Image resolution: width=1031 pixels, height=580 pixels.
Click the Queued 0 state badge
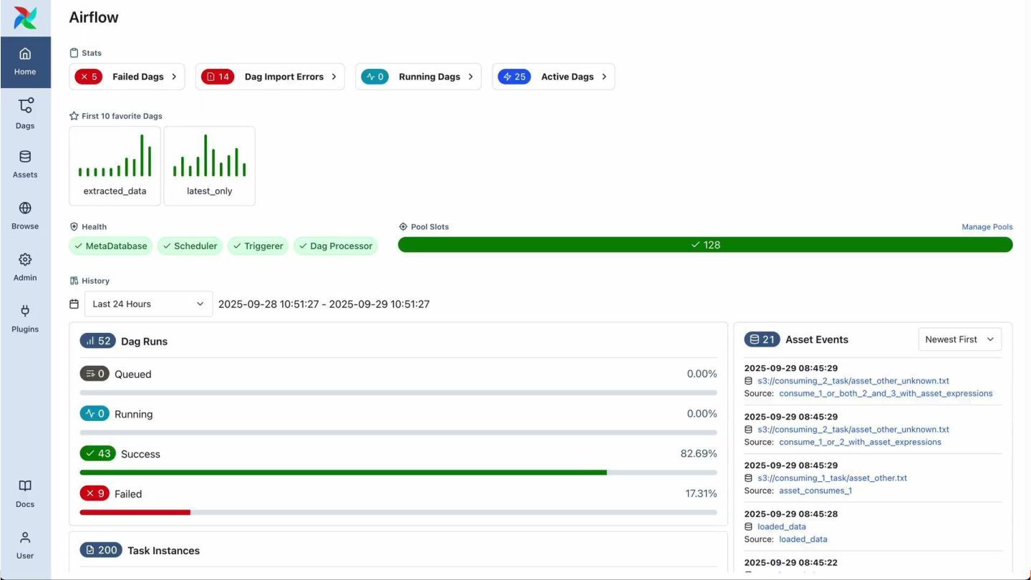(95, 374)
